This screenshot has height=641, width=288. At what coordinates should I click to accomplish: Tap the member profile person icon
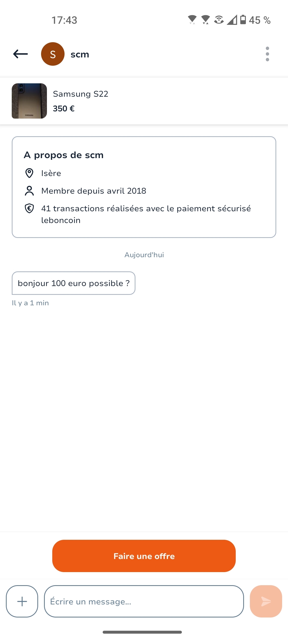point(29,191)
